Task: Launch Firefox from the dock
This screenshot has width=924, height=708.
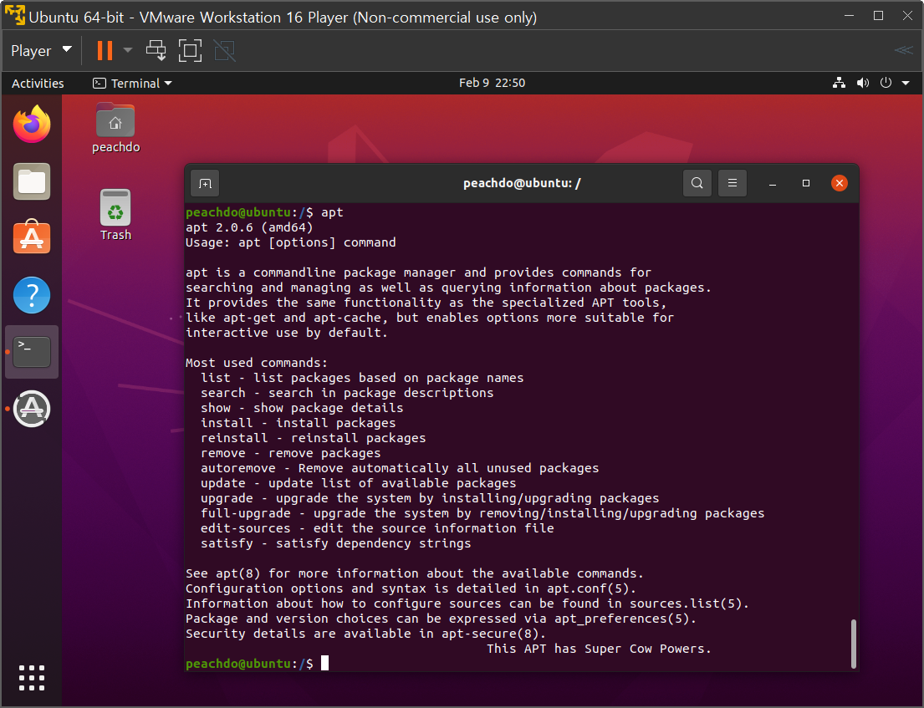Action: click(x=32, y=124)
